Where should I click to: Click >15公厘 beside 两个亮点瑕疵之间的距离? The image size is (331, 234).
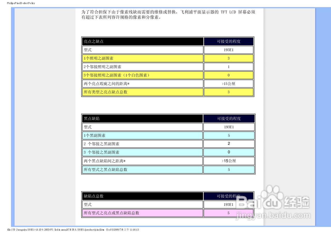pos(229,84)
